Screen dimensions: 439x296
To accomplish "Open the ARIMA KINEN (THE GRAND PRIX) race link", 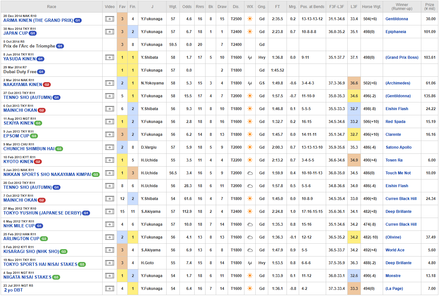I will pos(38,20).
